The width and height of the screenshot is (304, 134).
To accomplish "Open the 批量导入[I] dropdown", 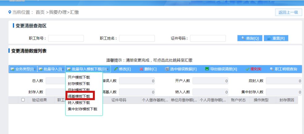I will [51, 69].
